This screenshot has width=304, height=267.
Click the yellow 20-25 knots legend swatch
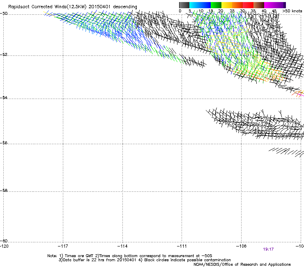point(227,5)
